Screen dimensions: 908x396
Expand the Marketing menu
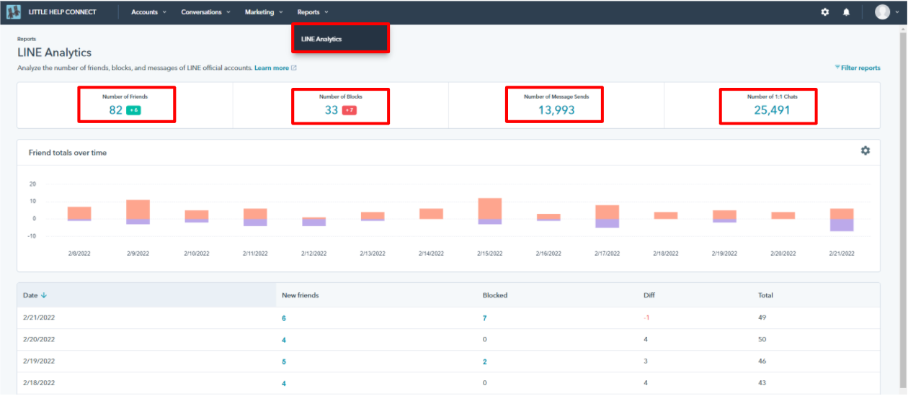264,12
